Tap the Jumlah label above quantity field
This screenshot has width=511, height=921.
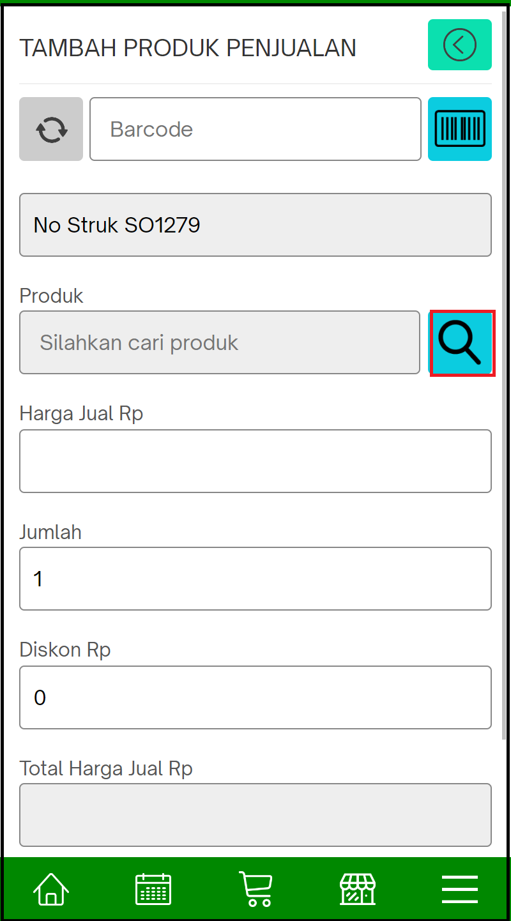click(50, 532)
